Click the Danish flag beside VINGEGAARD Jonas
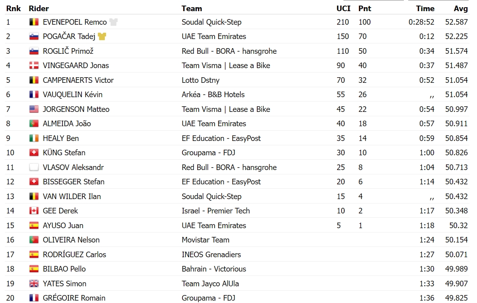The width and height of the screenshot is (477, 303). [34, 66]
